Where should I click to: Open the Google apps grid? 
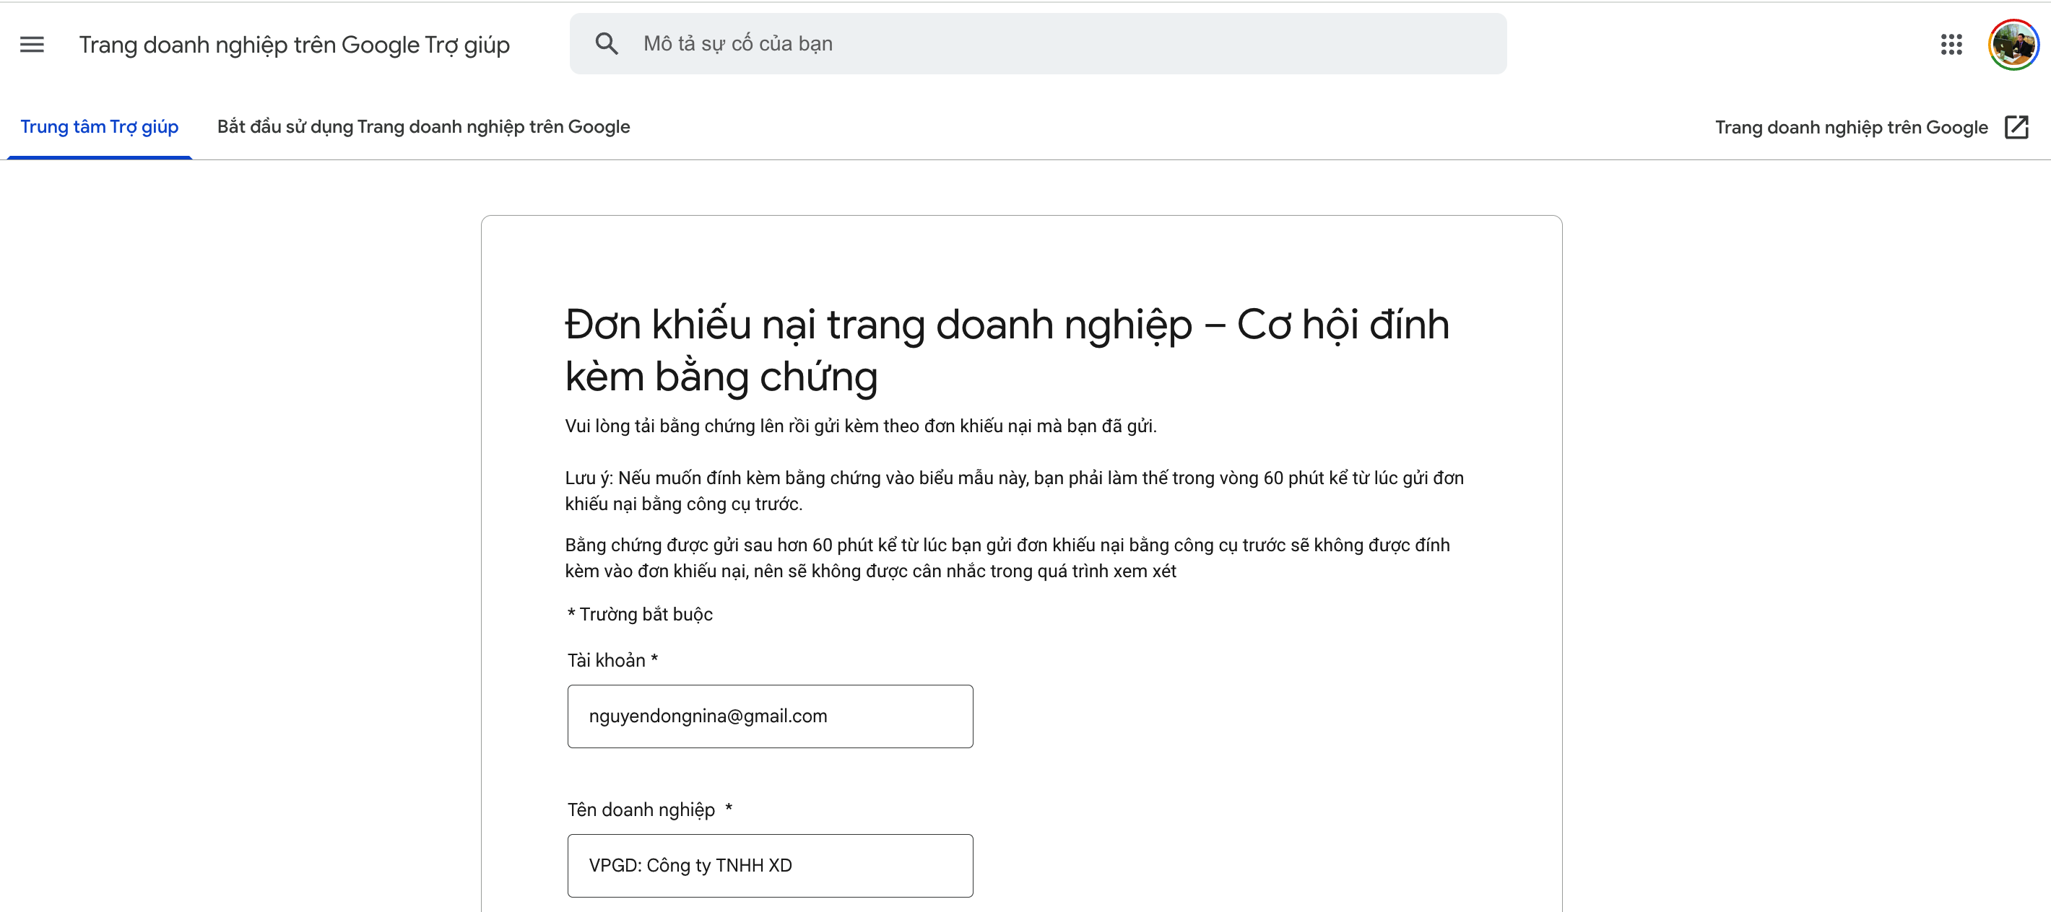pos(1951,45)
